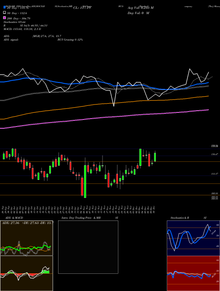Click the MACD values line
Image resolution: width=220 pixels, height=291 pixels.
coord(22,29)
